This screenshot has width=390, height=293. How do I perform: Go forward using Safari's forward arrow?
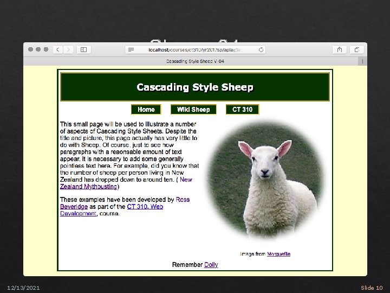[68, 49]
